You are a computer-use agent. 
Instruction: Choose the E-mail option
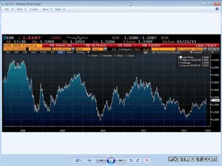[34, 9]
